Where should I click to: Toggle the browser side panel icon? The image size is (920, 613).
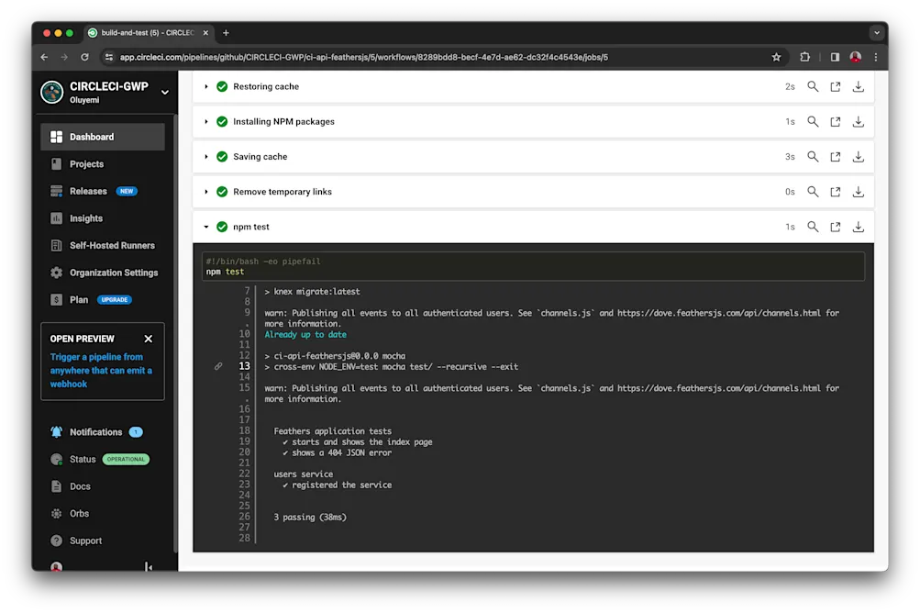pyautogui.click(x=835, y=57)
